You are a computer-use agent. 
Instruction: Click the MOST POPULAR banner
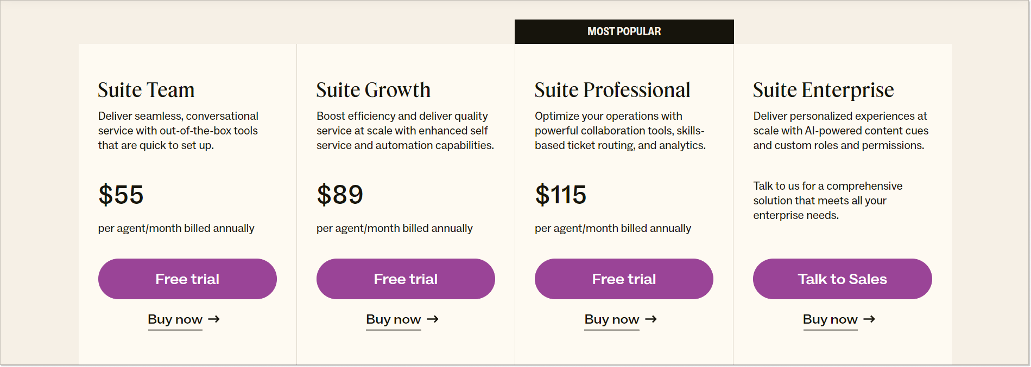click(624, 31)
